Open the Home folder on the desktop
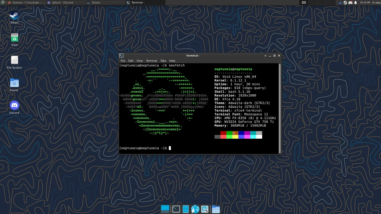 [x=14, y=83]
